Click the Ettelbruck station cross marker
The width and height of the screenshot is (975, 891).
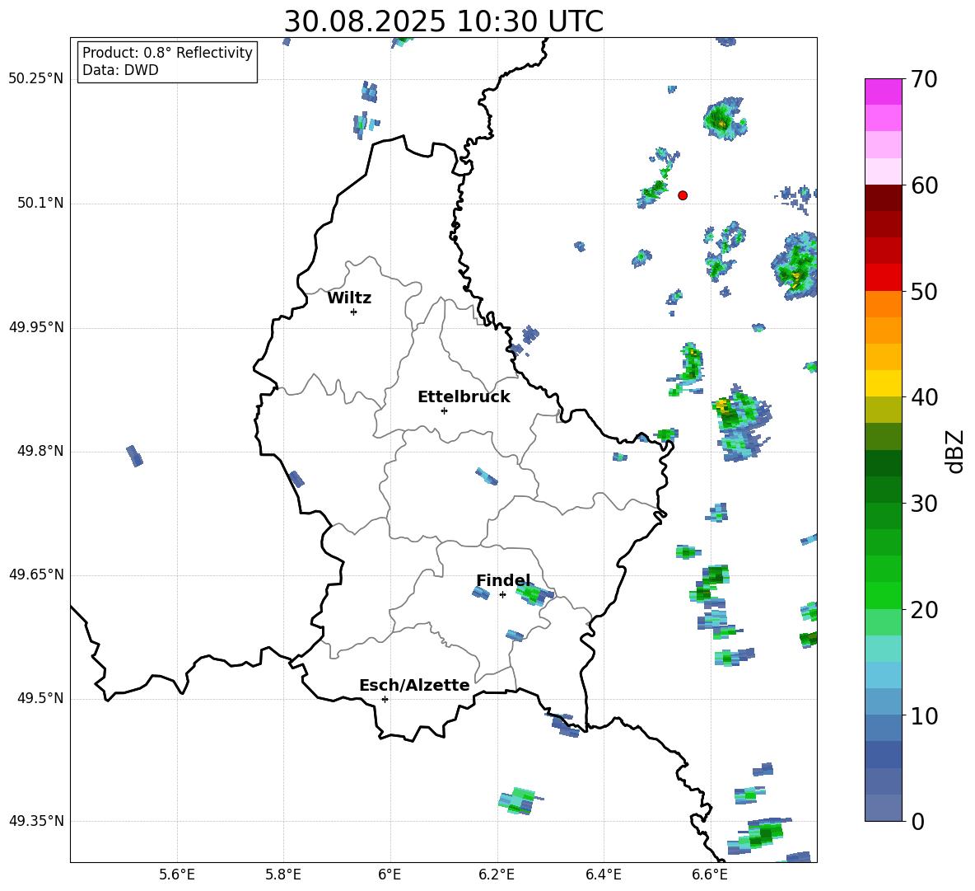444,410
